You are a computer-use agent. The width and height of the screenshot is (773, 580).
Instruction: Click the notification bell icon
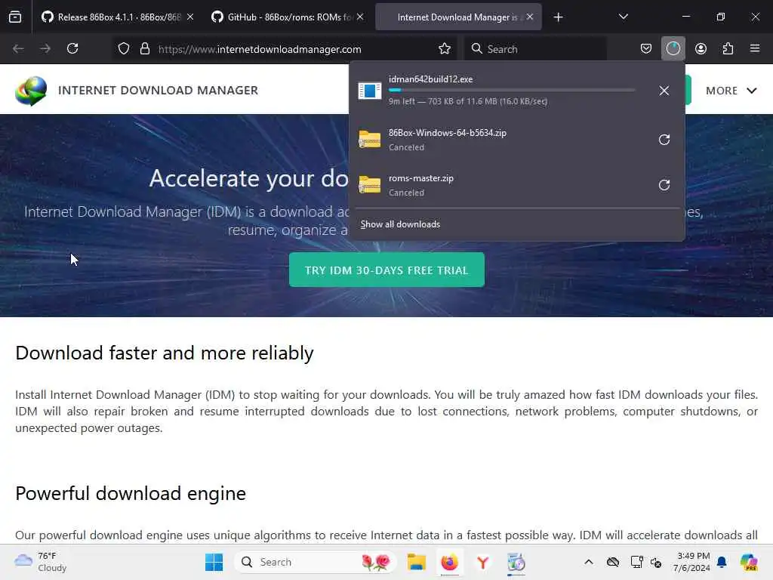pyautogui.click(x=722, y=562)
